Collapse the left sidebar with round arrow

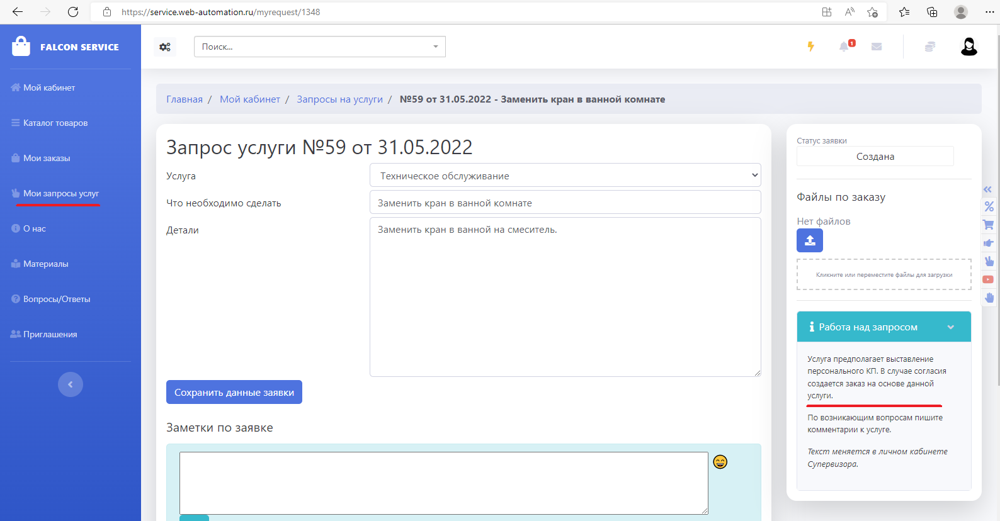[71, 384]
